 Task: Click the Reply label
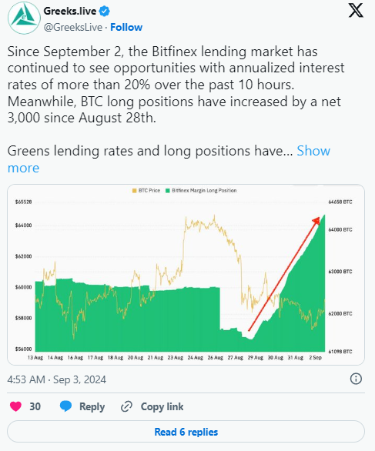click(x=92, y=406)
